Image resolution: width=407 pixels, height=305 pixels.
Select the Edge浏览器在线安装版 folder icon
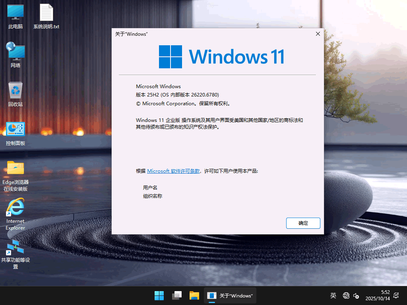click(x=16, y=176)
